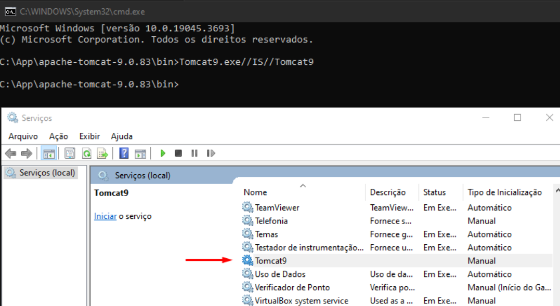Viewport: 560px width, 306px height.
Task: Click the Export list toolbar icon
Action: (102, 154)
